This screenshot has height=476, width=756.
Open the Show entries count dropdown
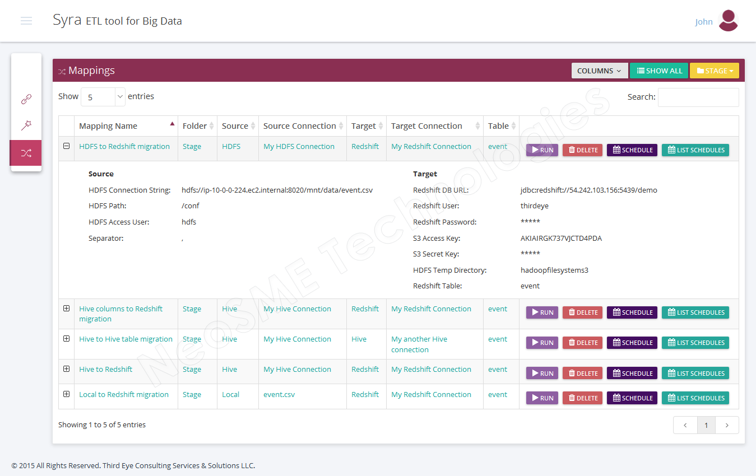coord(104,97)
